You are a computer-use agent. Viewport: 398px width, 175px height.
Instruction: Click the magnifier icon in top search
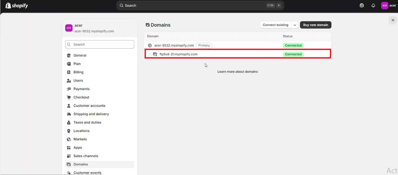click(x=122, y=5)
